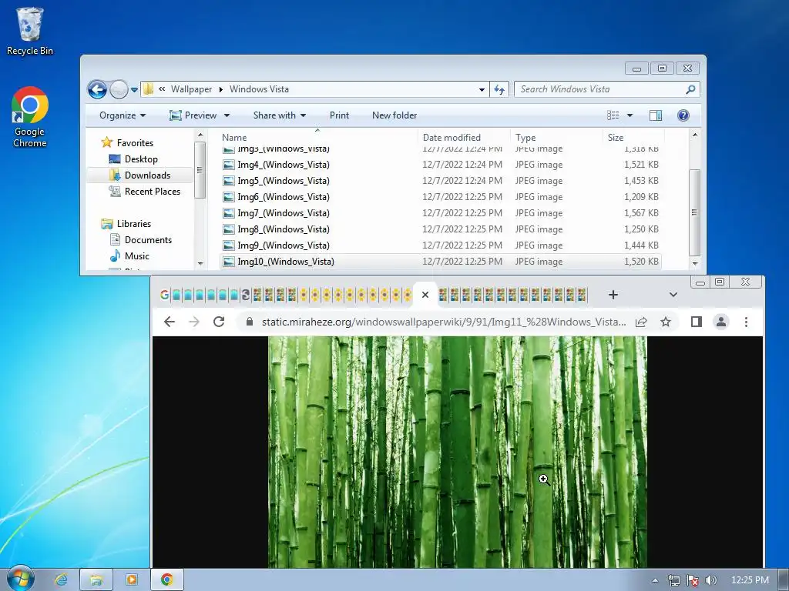Open the Share with menu
Screen dimensions: 789x591
[x=280, y=115]
